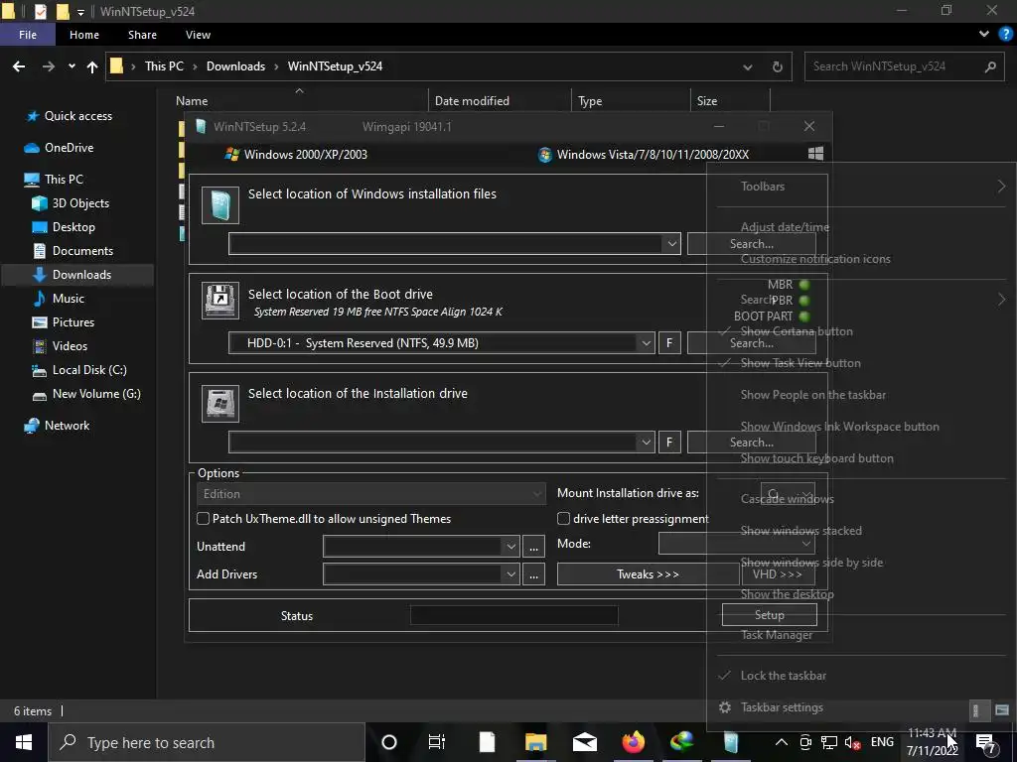Screen dimensions: 1017x762
Task: Enable Patch UxTheme.dll checkbox
Action: coord(203,518)
